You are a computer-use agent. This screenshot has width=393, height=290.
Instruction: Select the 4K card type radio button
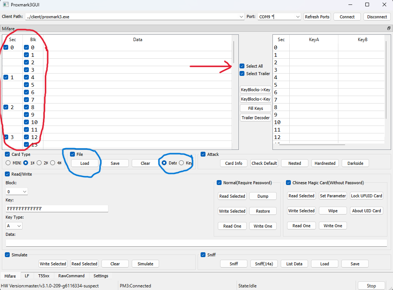click(x=53, y=163)
